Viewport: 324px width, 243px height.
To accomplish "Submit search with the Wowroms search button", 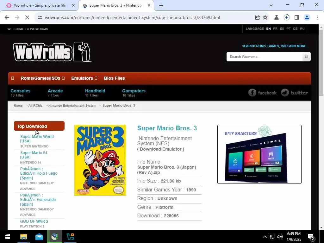I will (x=306, y=57).
